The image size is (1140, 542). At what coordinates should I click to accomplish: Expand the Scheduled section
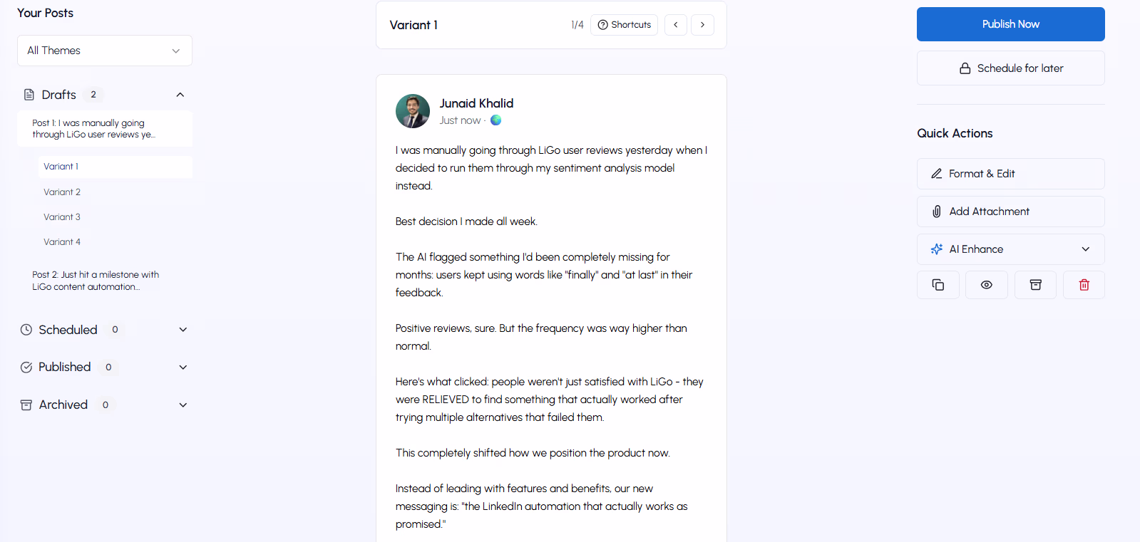(183, 329)
